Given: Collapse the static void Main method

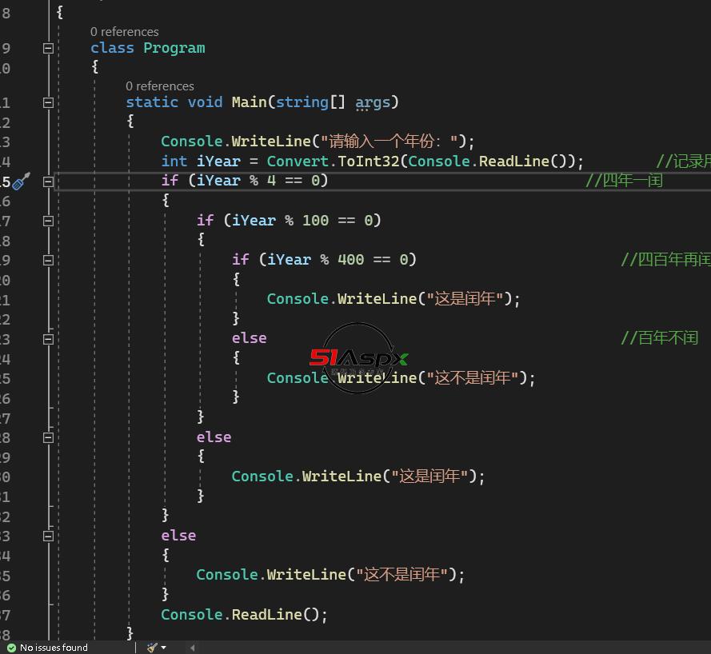Looking at the screenshot, I should (48, 102).
